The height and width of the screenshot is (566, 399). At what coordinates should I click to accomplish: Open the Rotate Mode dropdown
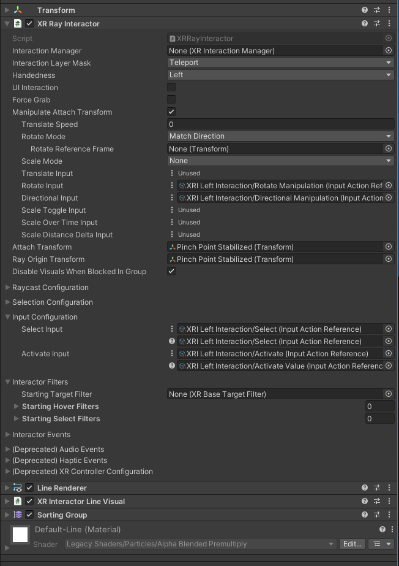[x=280, y=136]
